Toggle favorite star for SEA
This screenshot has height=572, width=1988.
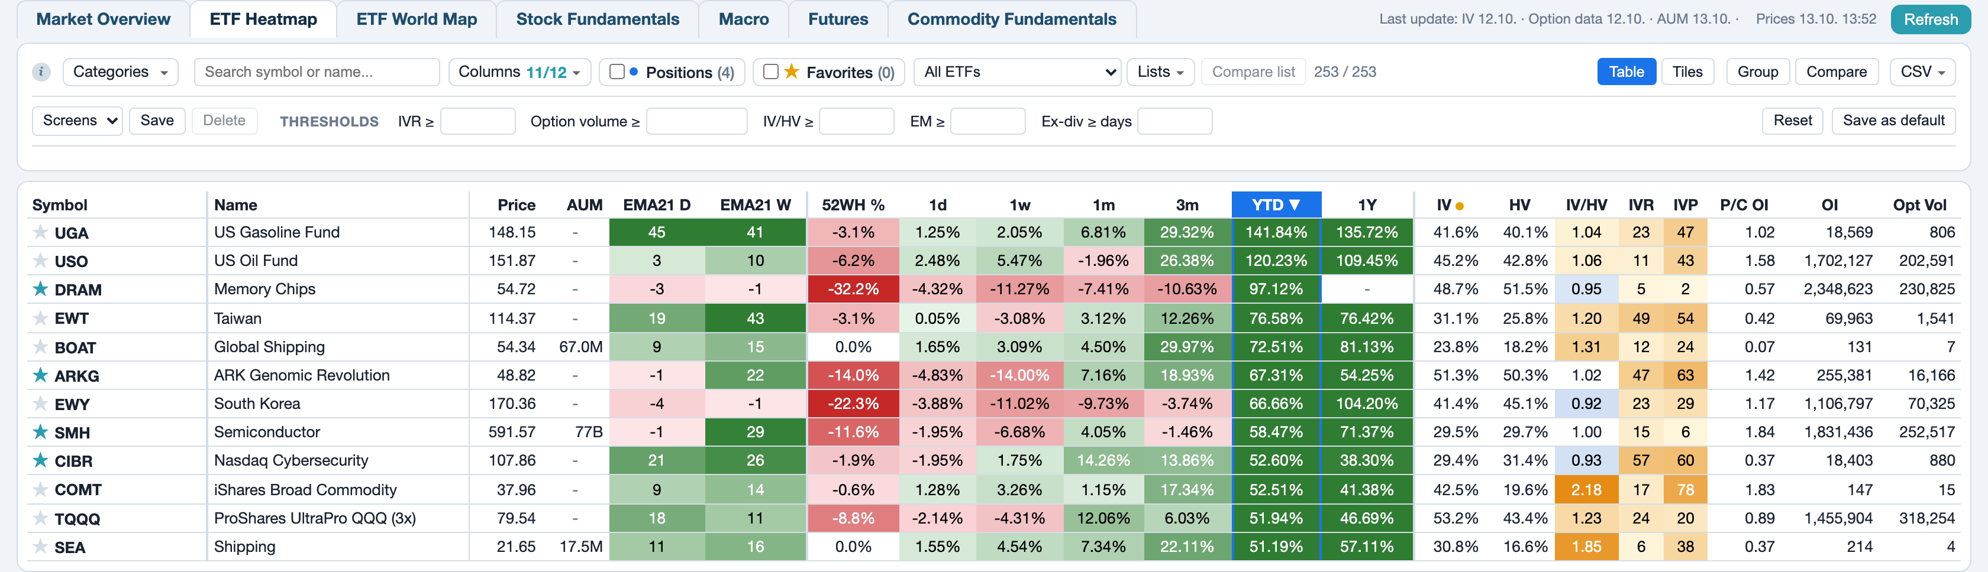coord(40,547)
